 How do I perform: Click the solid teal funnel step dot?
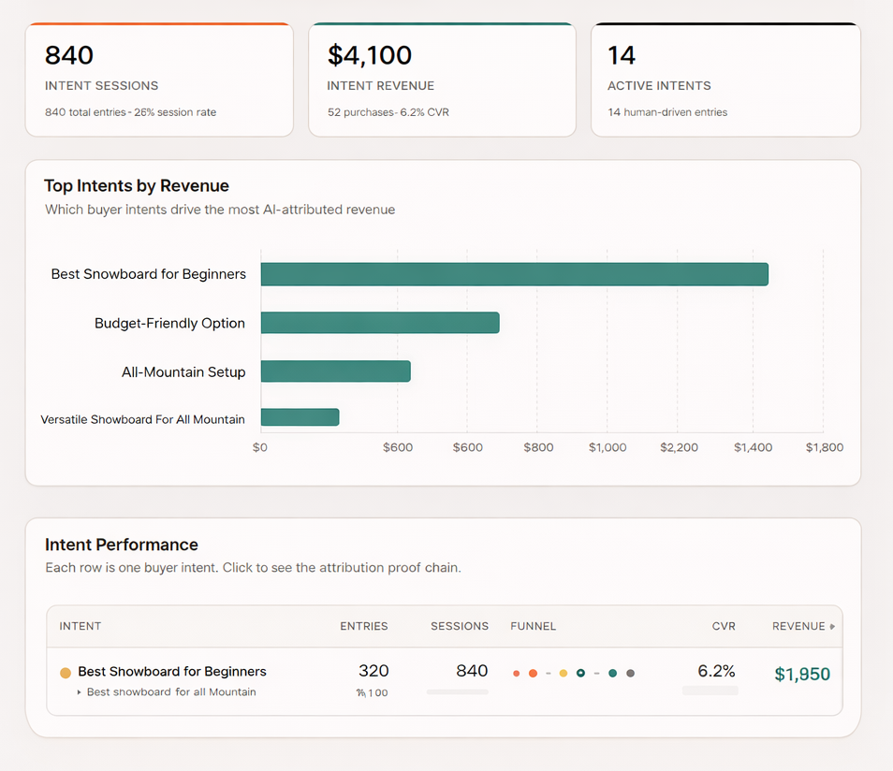[611, 672]
